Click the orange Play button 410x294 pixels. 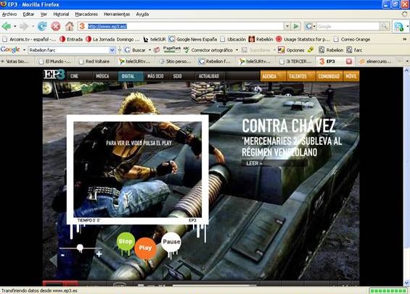pyautogui.click(x=145, y=248)
